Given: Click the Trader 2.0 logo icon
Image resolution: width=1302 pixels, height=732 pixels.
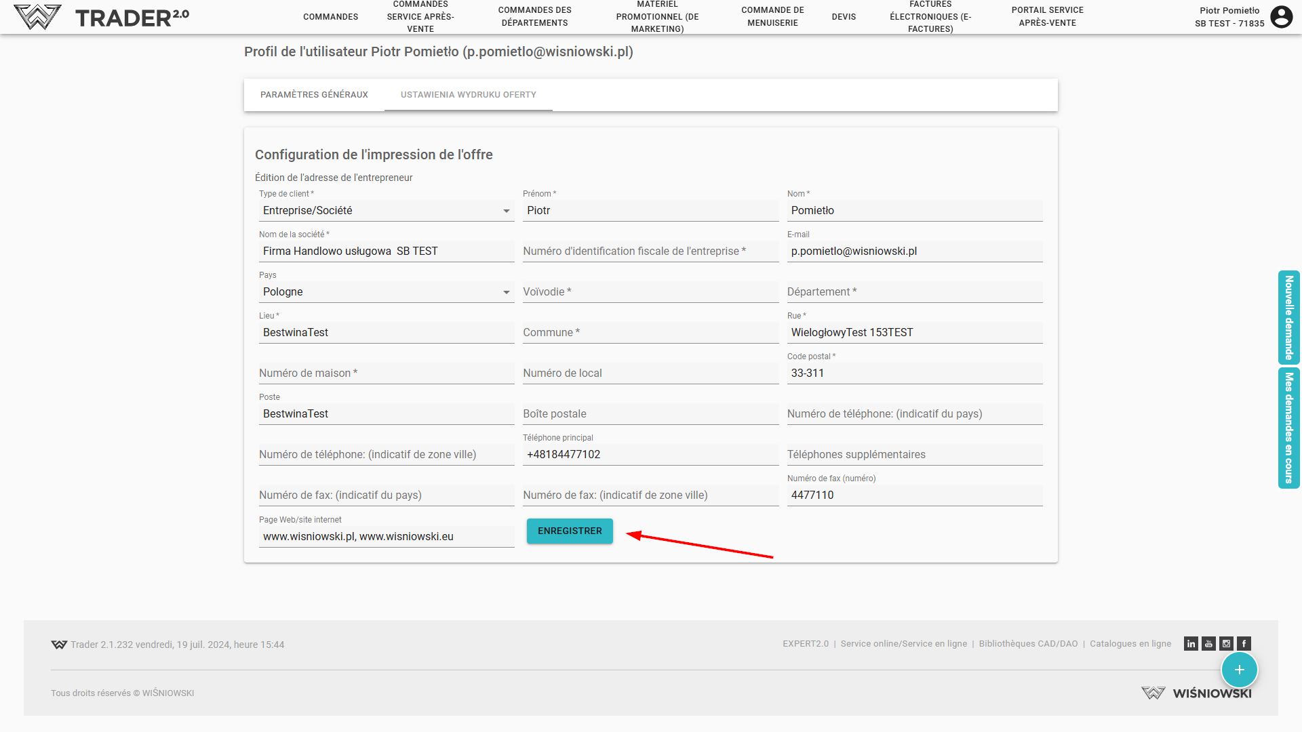Looking at the screenshot, I should click(x=37, y=17).
